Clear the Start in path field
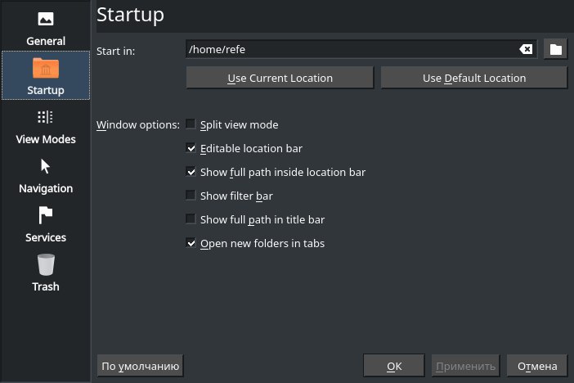The height and width of the screenshot is (383, 574). (526, 49)
